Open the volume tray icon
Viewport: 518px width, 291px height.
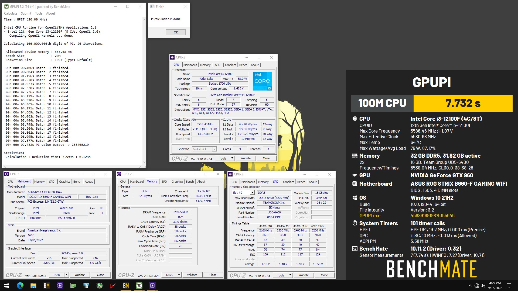coord(483,286)
